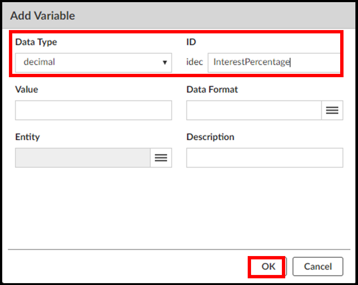Click the 'Description' field label
The height and width of the screenshot is (285, 358).
tap(210, 137)
